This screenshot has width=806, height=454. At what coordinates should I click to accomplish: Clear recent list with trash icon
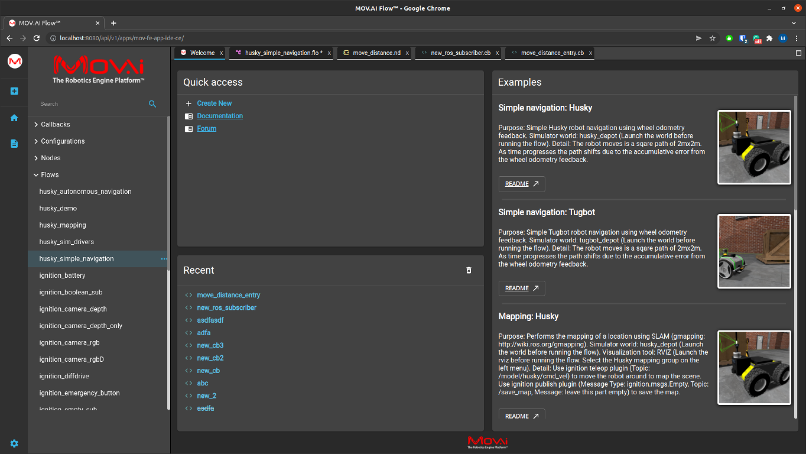[x=469, y=270]
